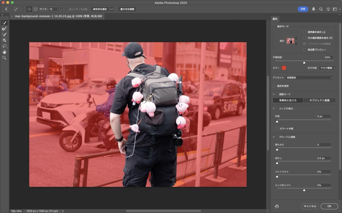Screen dimensions: 342x213
Task: Select the Zoom tool
Action: click(x=4, y=58)
